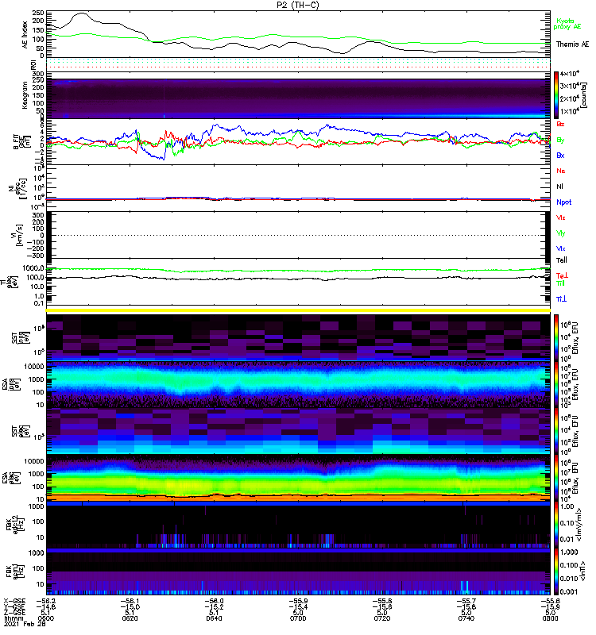
Task: Click the dotted zero line in Vi panel
Action: coord(298,235)
